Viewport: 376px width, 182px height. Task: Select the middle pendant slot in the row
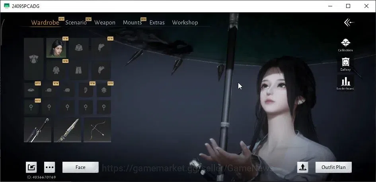(67, 107)
